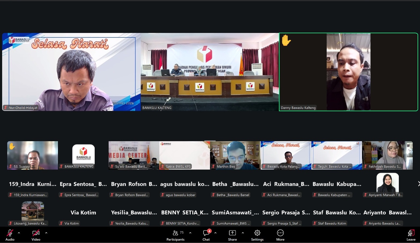Expand the chat options chevron
Screen dimensions: 420x243
tap(215, 233)
